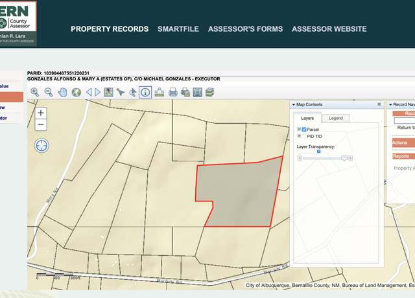Click the record navigator input field

pyautogui.click(x=405, y=120)
